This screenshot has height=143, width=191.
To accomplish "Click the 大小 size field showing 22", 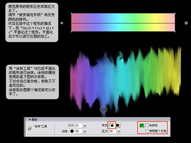I will click(79, 125).
